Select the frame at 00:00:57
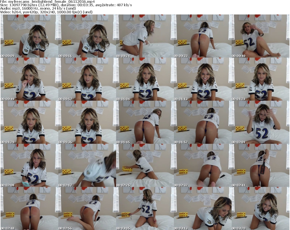 (87, 79)
